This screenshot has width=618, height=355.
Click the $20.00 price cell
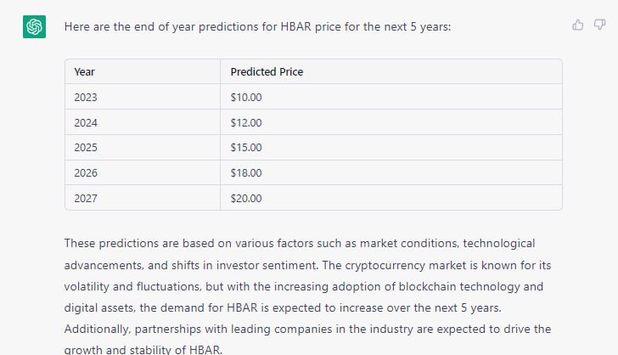pos(391,198)
